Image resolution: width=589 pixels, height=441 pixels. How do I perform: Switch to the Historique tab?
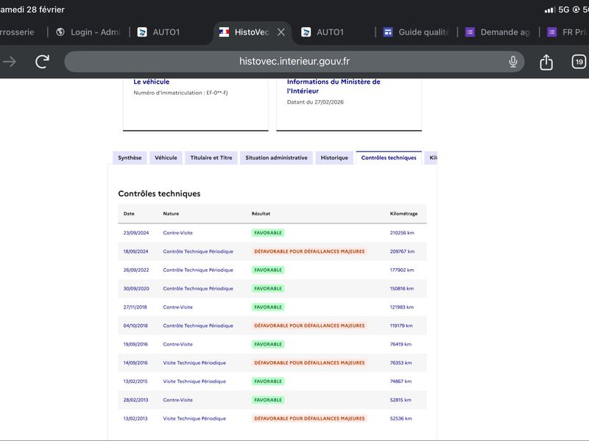click(334, 158)
